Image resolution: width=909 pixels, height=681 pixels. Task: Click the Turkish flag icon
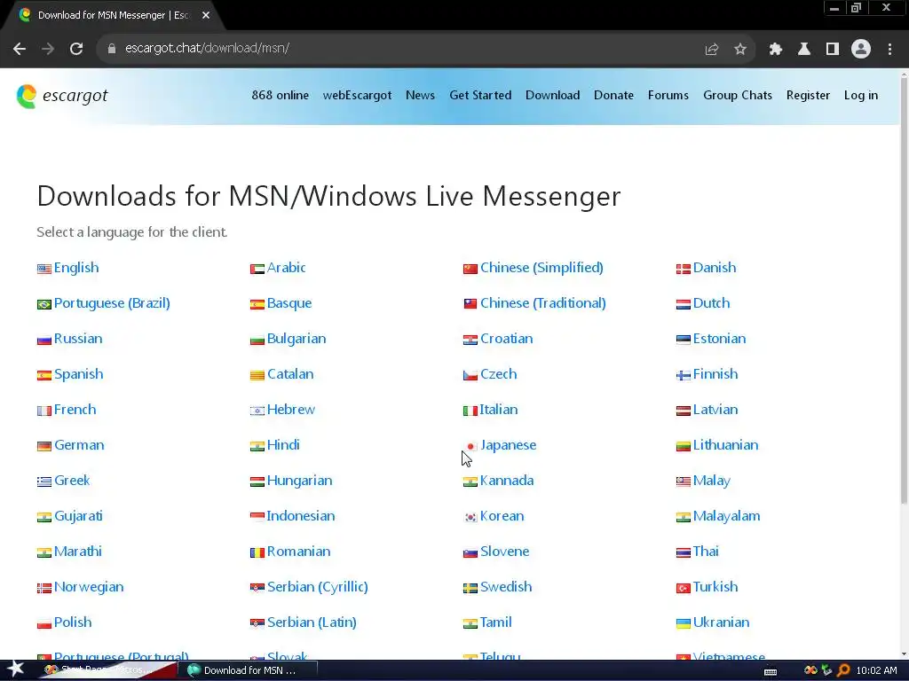(684, 588)
